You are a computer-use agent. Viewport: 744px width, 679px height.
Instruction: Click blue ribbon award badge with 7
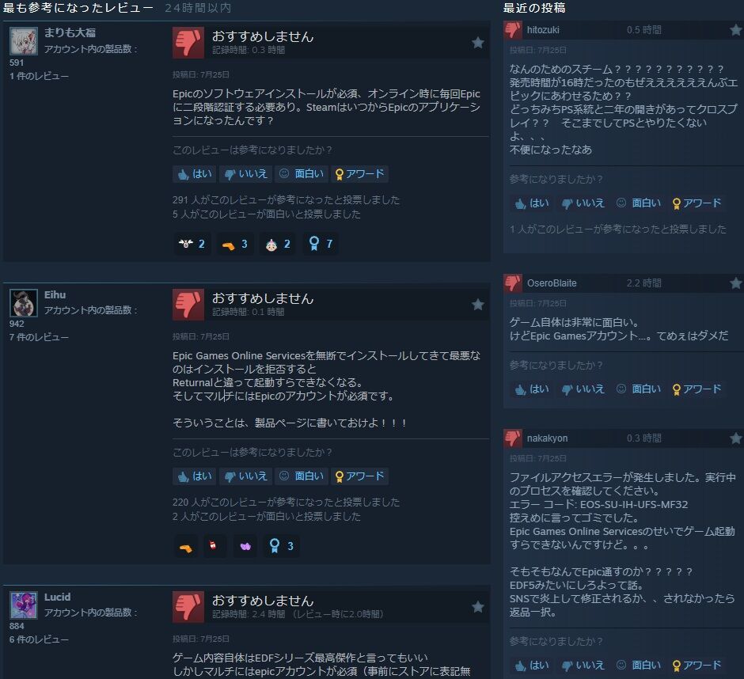click(x=321, y=244)
